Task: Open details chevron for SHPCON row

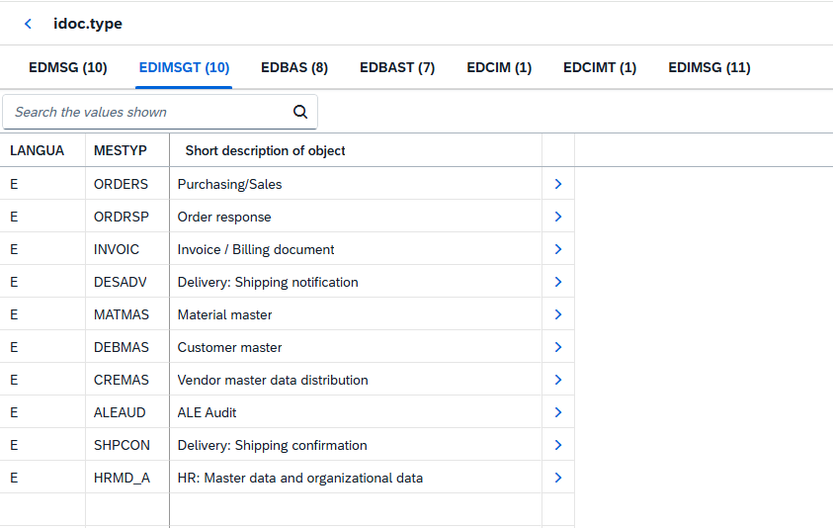Action: point(558,445)
